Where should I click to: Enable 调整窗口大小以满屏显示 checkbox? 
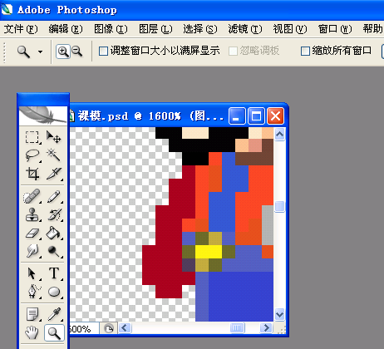pos(103,51)
